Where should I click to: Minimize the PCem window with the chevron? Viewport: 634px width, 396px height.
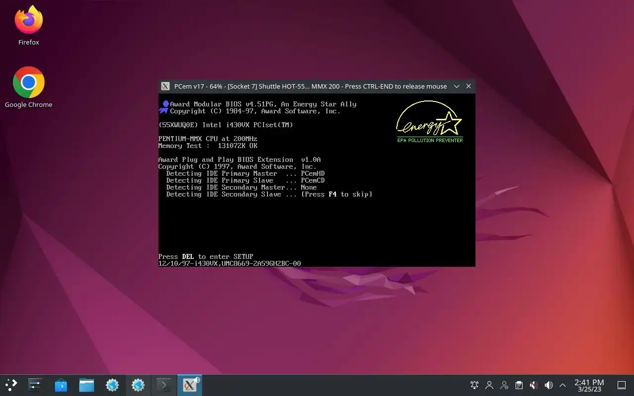(457, 86)
